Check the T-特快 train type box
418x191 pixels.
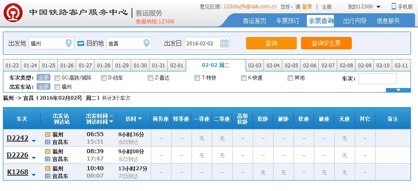coord(197,78)
